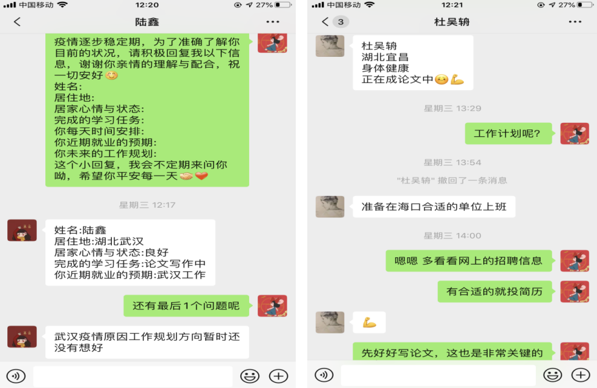Viewport: 597px width, 388px height.
Task: Open the emoji picker in left chat
Action: coord(250,376)
